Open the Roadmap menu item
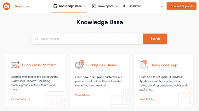Screen dimensions: 199x111 click(135, 6)
